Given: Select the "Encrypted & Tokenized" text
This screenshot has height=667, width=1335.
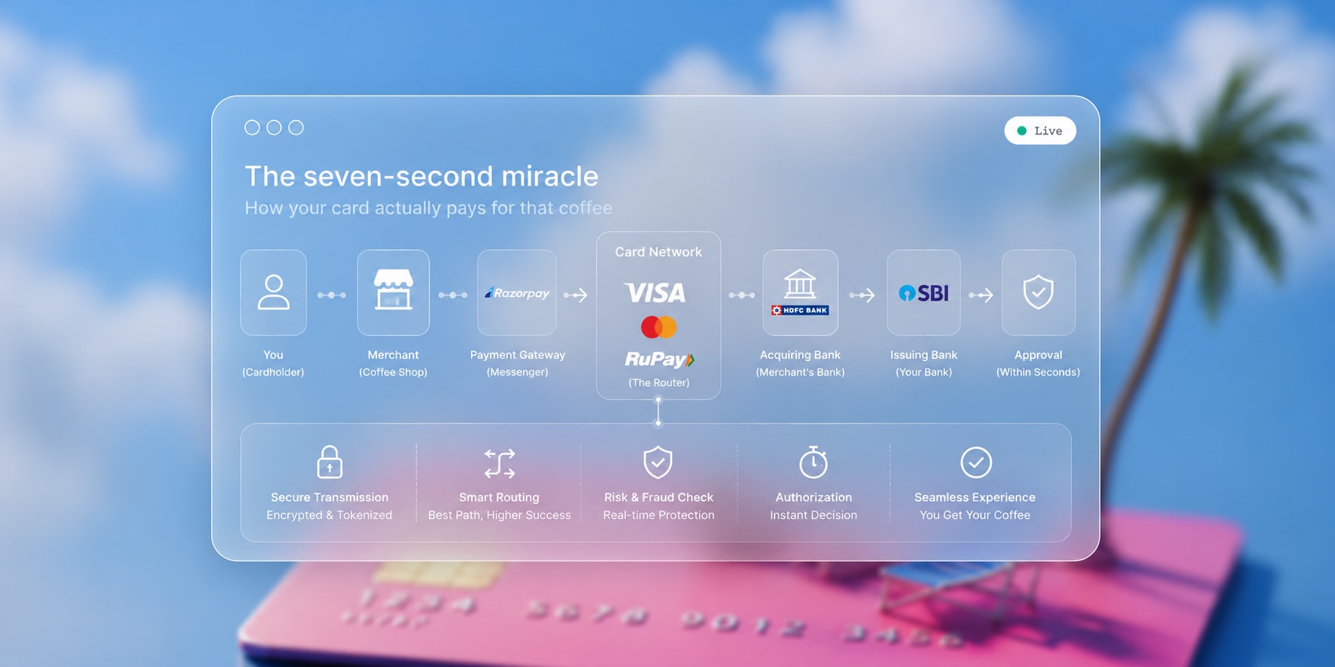Looking at the screenshot, I should [330, 515].
